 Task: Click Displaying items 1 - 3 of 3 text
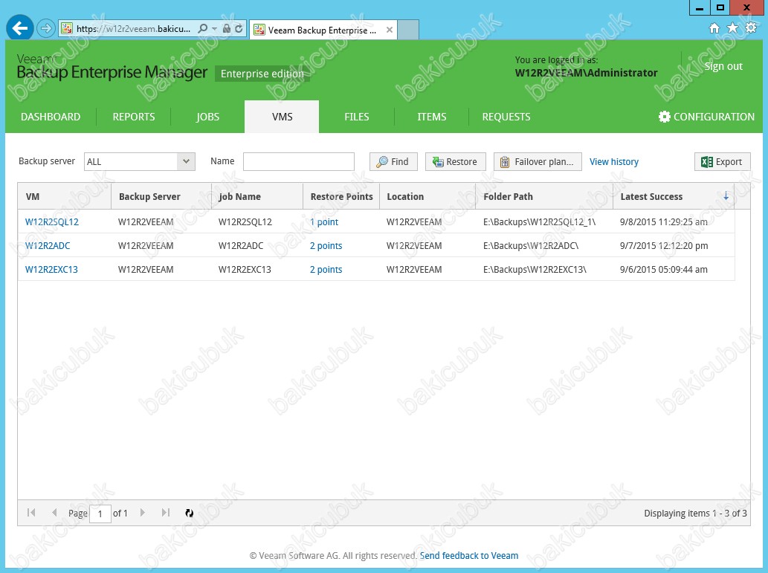tap(695, 514)
